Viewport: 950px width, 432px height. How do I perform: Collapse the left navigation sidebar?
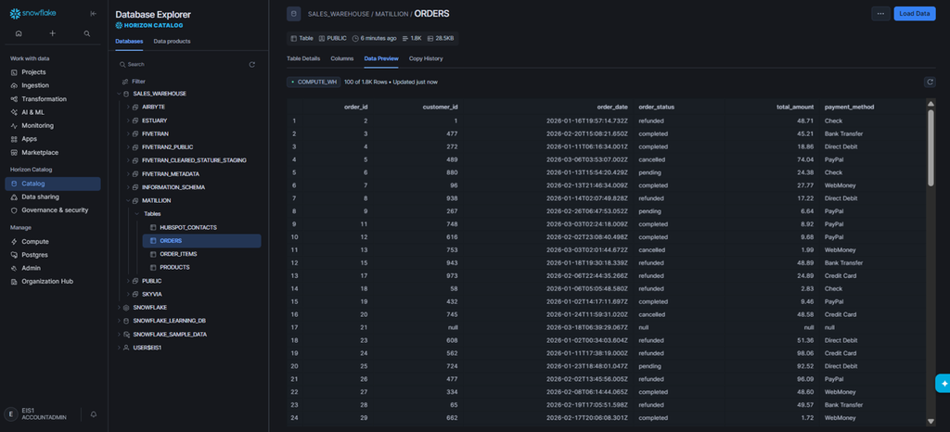(93, 13)
